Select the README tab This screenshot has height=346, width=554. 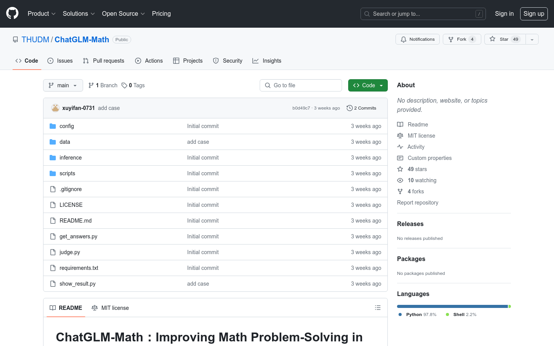tap(66, 308)
